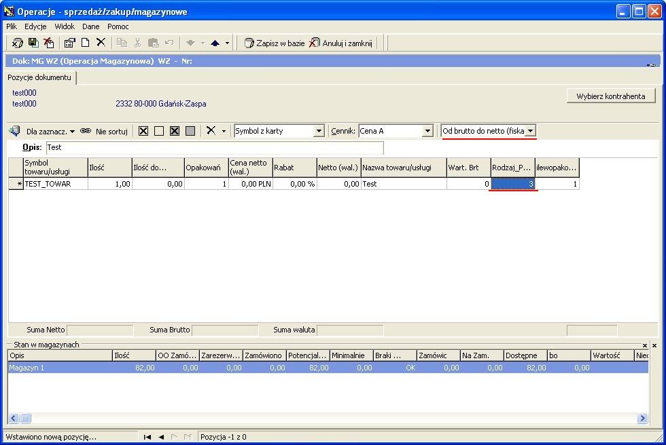Click the greyed next record navigation button

pos(174,437)
